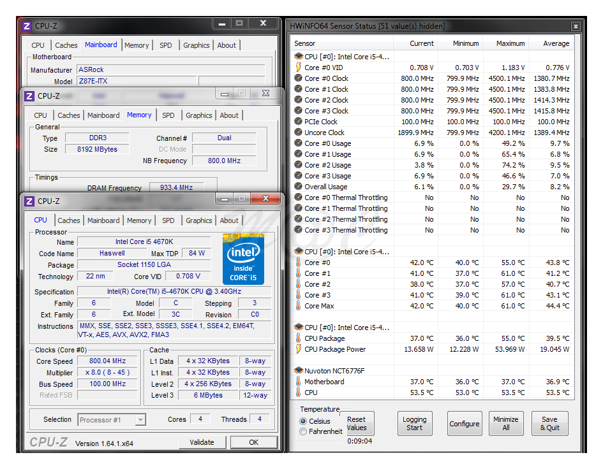Viewport: 603px width, 469px height.
Task: Start sensor logging with Logging Start
Action: pos(415,424)
